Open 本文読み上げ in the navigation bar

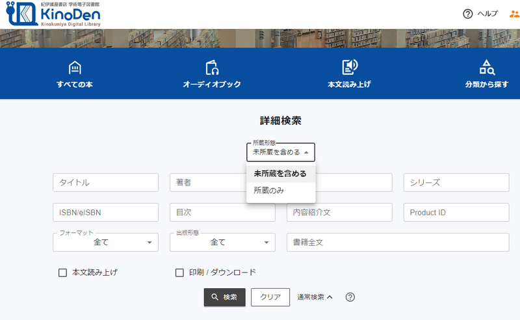pyautogui.click(x=349, y=74)
